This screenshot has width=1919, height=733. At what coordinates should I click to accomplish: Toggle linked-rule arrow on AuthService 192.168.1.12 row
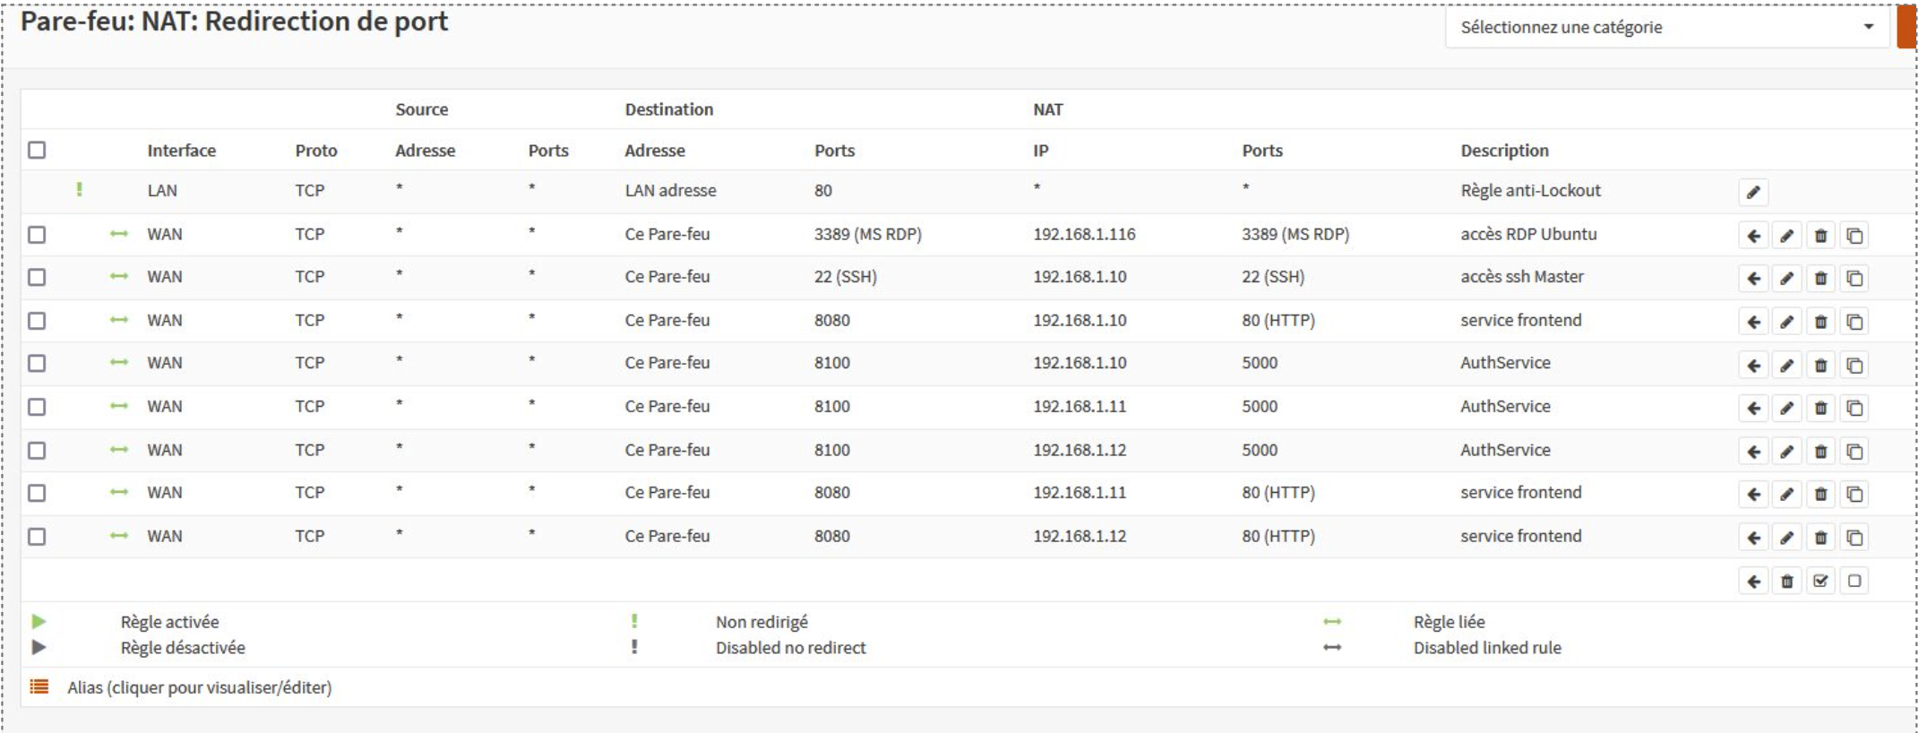[x=119, y=450]
